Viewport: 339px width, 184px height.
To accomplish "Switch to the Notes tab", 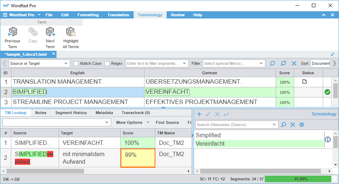I will [x=41, y=113].
